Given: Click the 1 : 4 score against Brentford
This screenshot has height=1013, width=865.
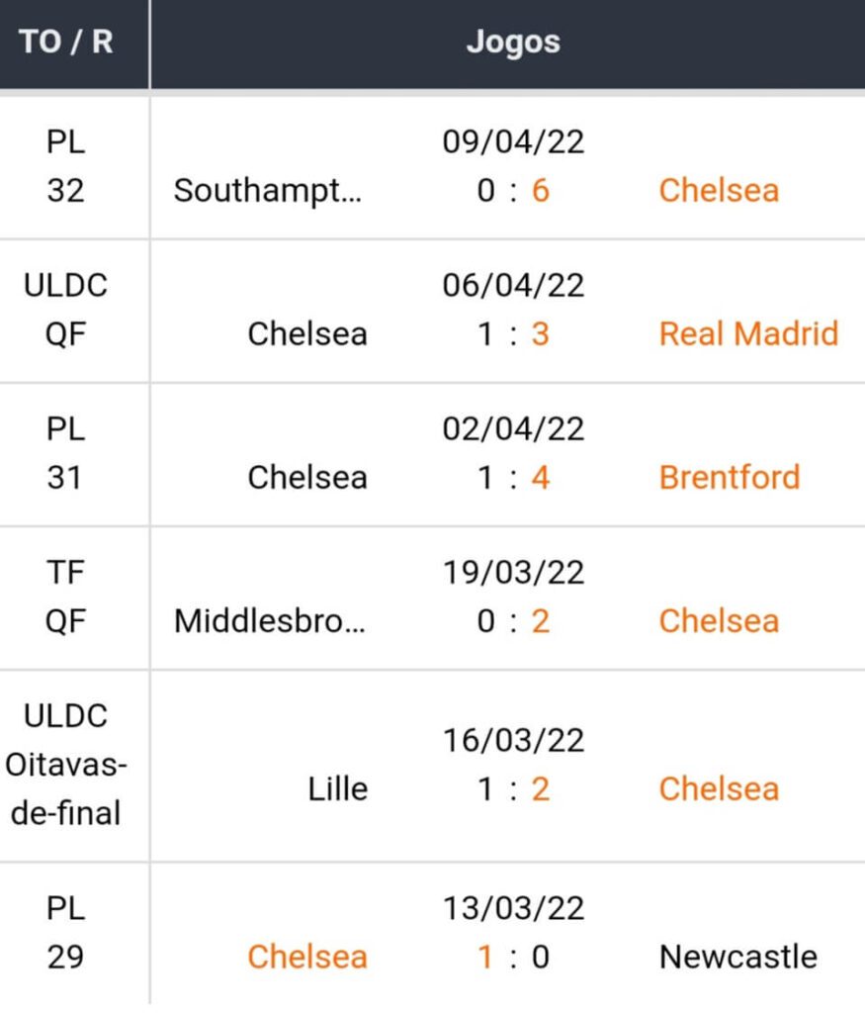Looking at the screenshot, I should point(513,477).
